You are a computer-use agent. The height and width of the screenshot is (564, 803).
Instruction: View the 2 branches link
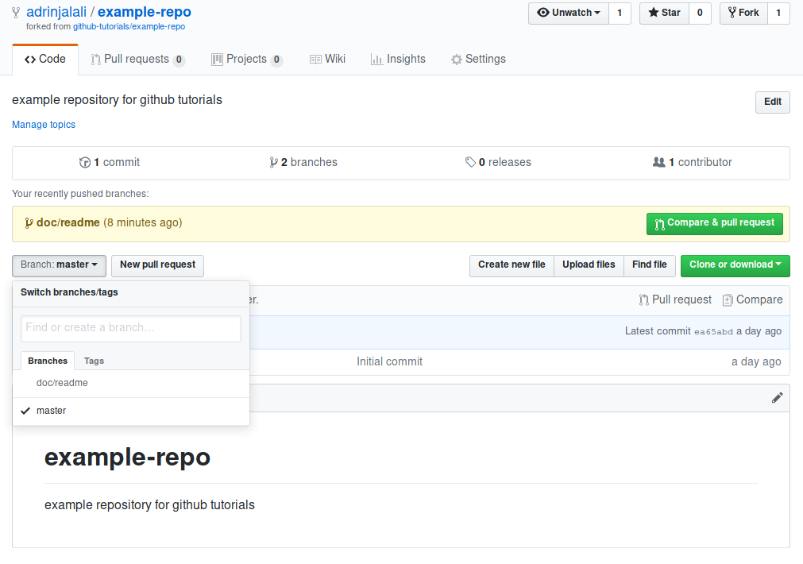[303, 162]
